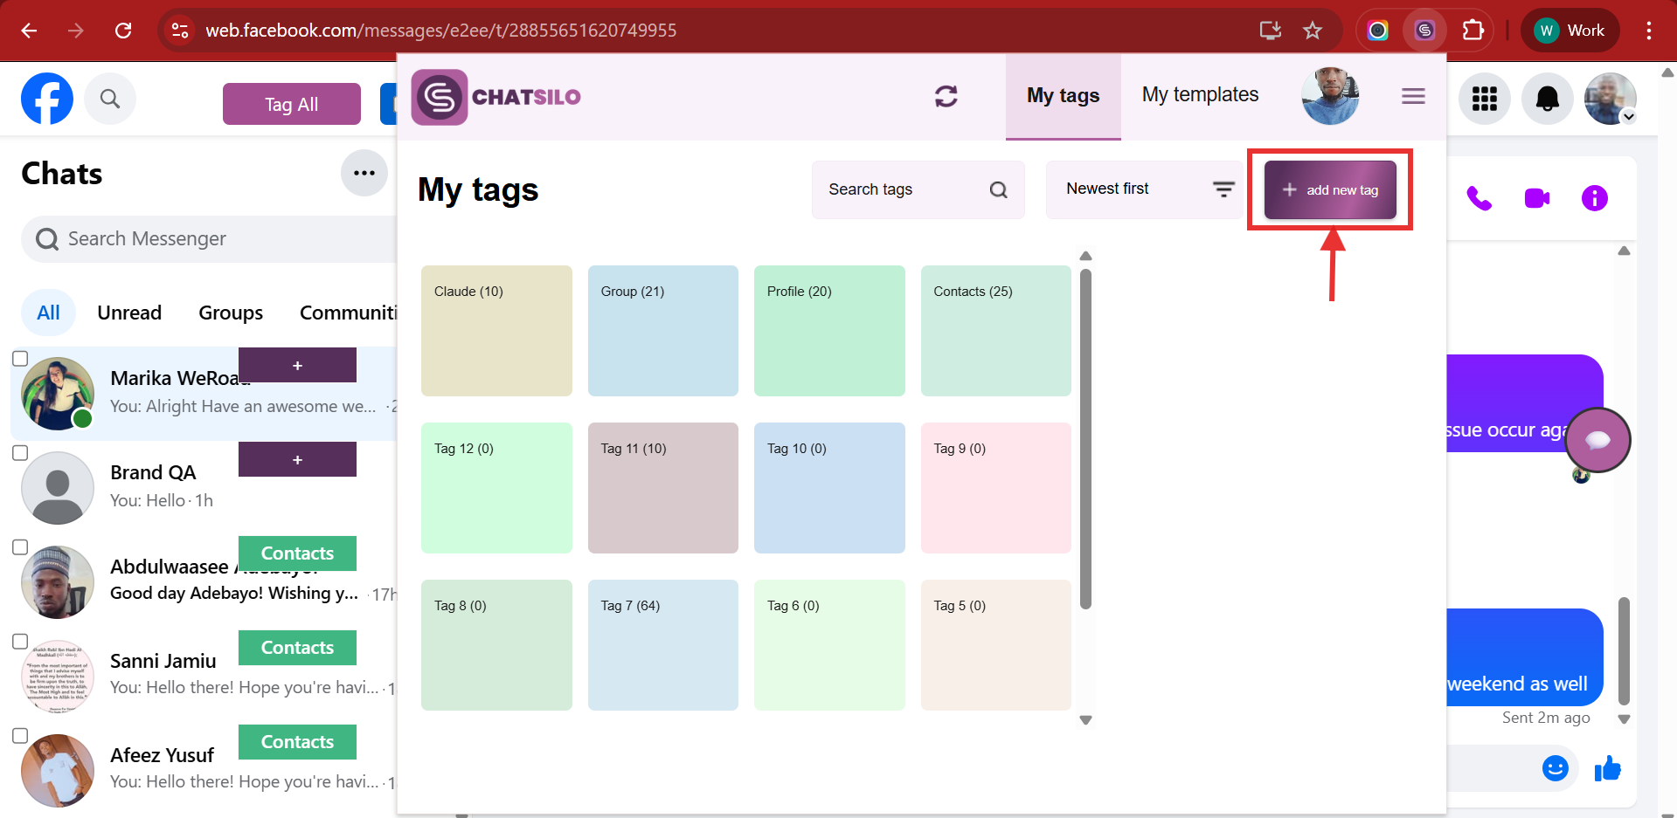Bookmark this page with star icon
The width and height of the screenshot is (1677, 818).
(1312, 31)
